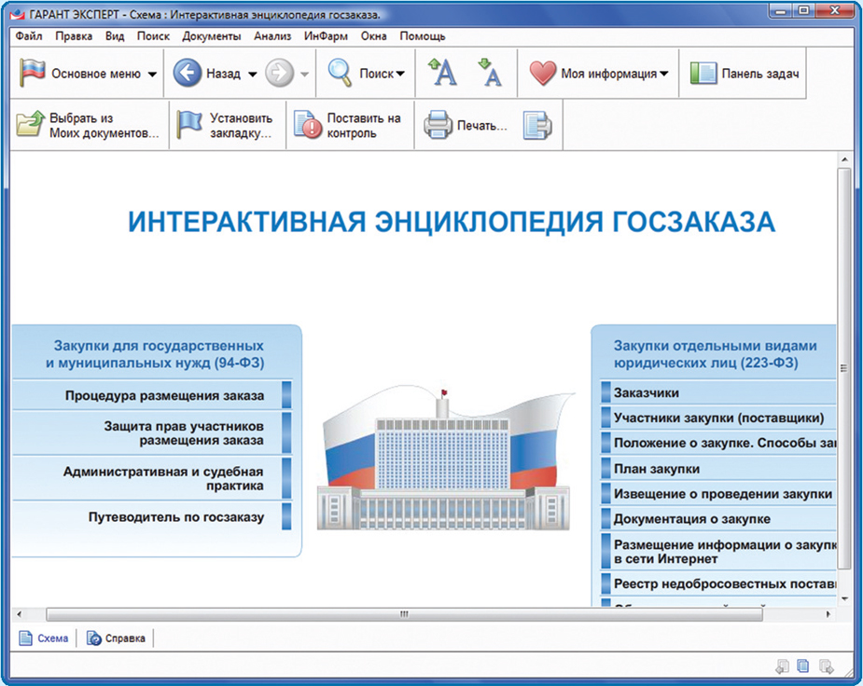Click the greyed Forward arrow icon
Screen dimensions: 863x686
pyautogui.click(x=279, y=74)
